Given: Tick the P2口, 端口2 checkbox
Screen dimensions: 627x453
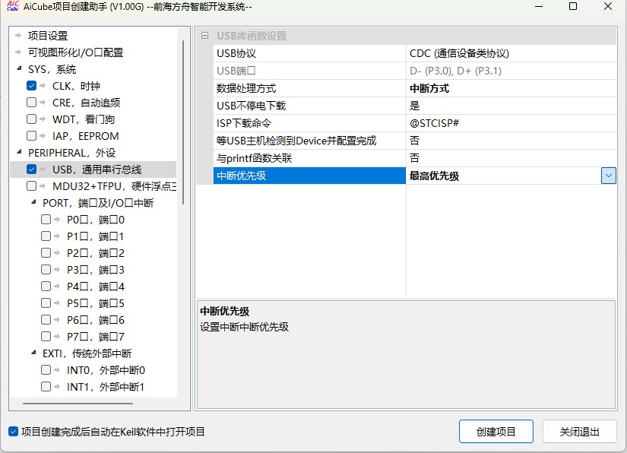Looking at the screenshot, I should tap(46, 253).
